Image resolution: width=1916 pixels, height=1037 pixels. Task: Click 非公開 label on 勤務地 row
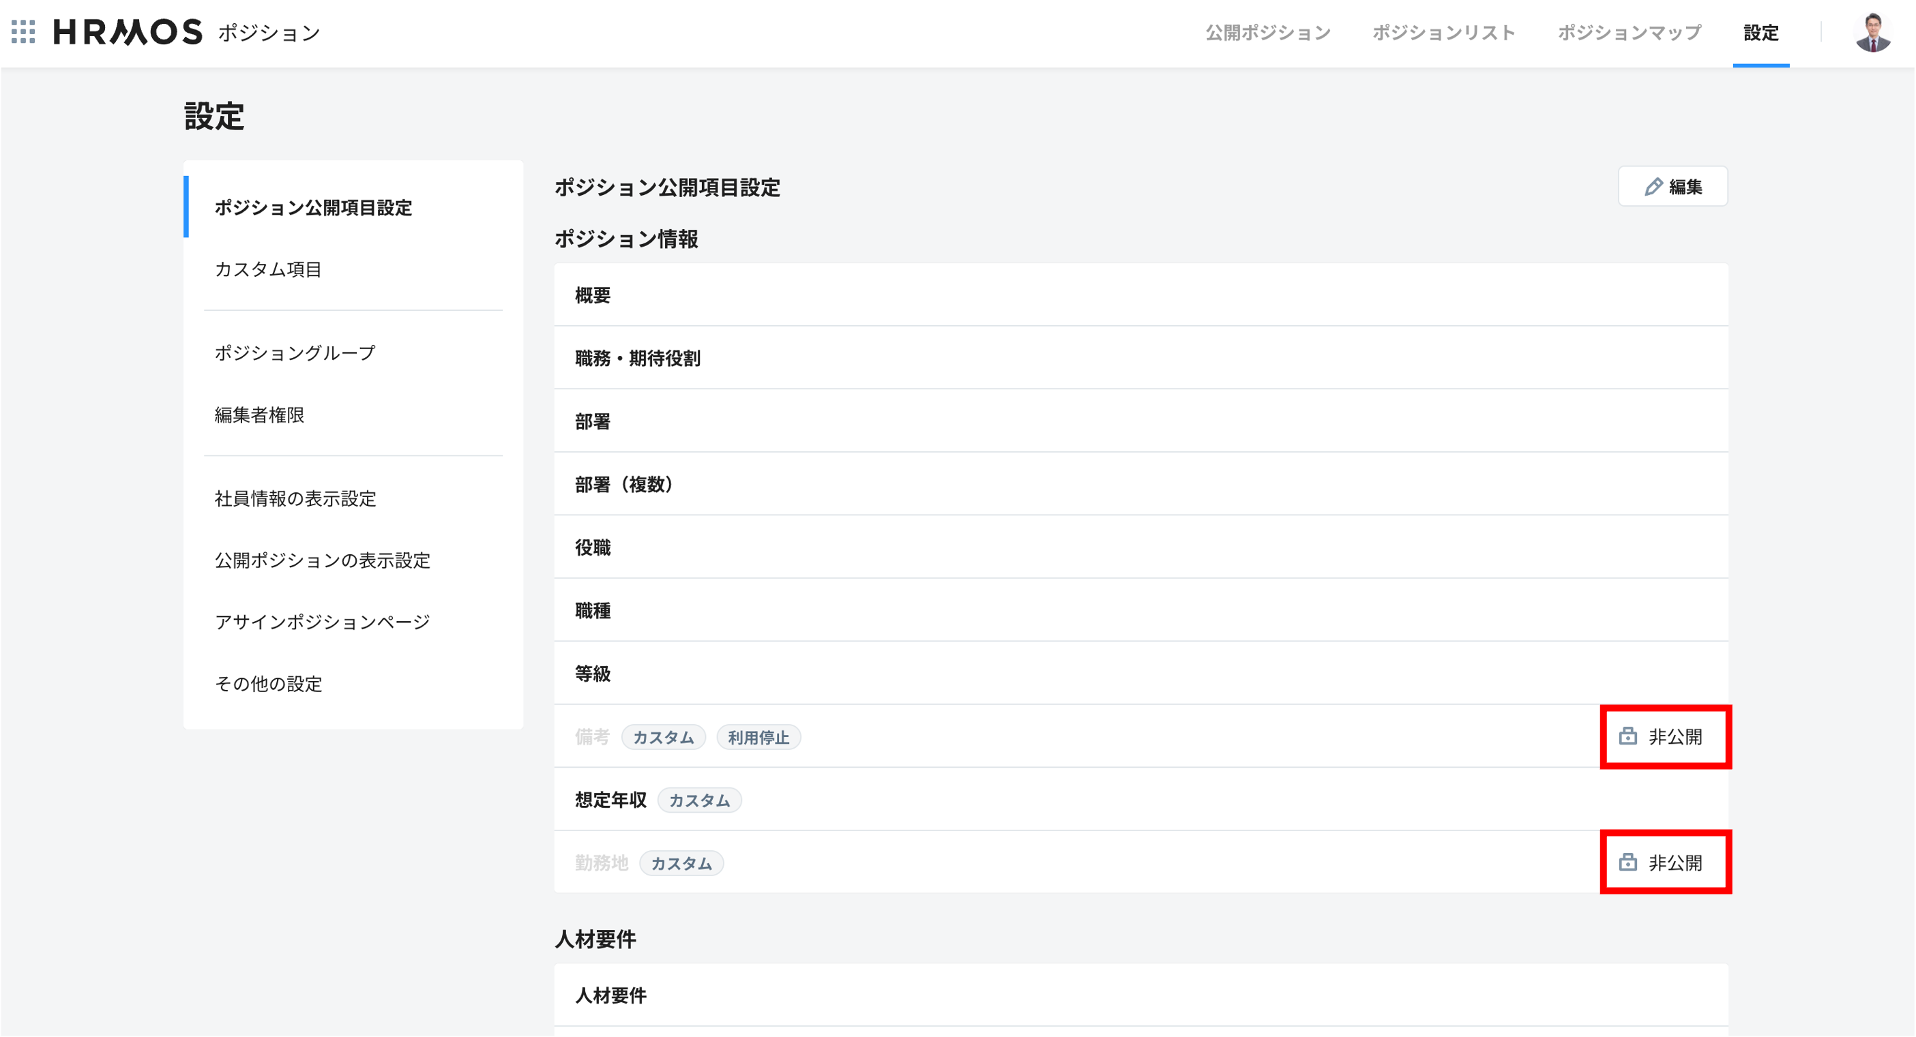1675,862
